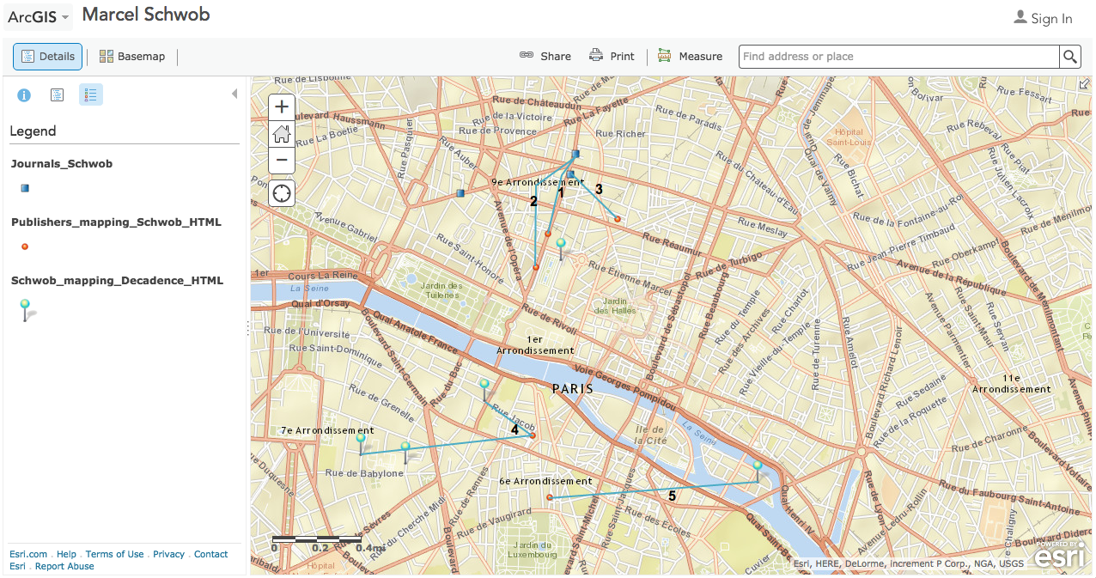Image resolution: width=1096 pixels, height=578 pixels.
Task: Click the search magnifying glass button
Action: coord(1069,57)
